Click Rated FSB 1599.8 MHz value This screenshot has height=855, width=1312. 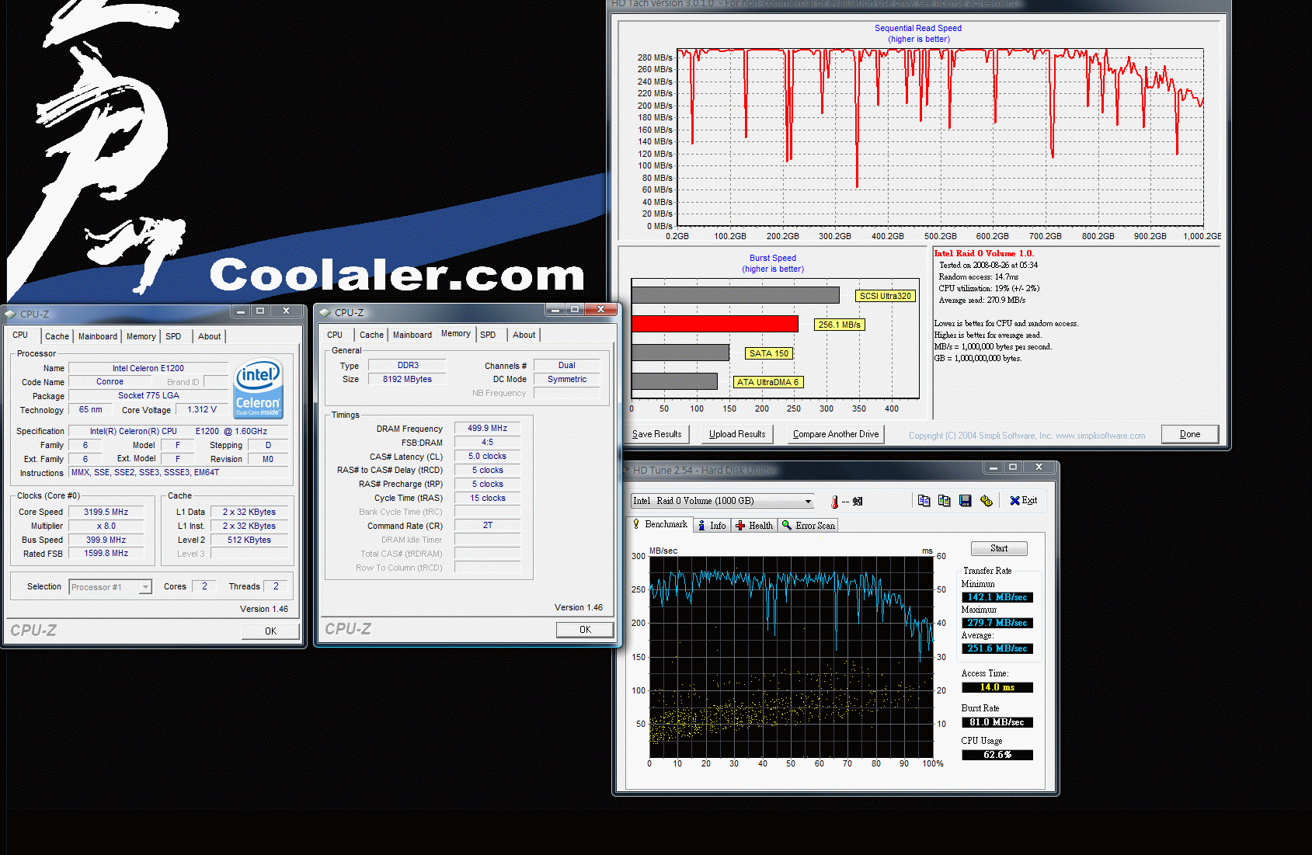(x=106, y=553)
